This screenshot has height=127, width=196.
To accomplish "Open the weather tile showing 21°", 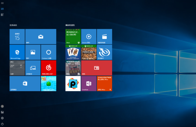I will point(17,68).
